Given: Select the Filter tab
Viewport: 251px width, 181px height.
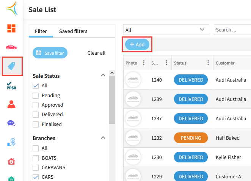Looking at the screenshot, I should 41,31.
